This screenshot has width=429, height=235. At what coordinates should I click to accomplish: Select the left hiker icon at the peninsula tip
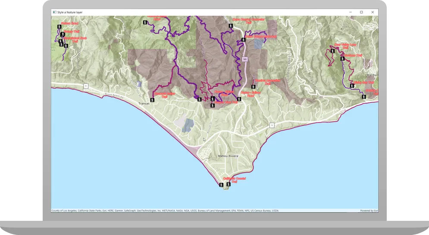click(x=221, y=185)
